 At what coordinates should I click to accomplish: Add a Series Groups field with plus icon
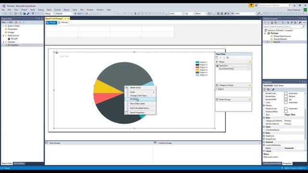click(250, 99)
